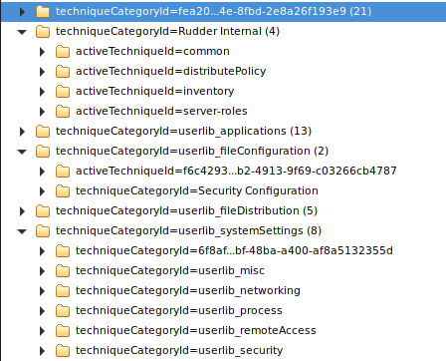This screenshot has width=446, height=361.
Task: Click folder icon beside activeTechniqueId=f6c4293...
Action: point(63,172)
